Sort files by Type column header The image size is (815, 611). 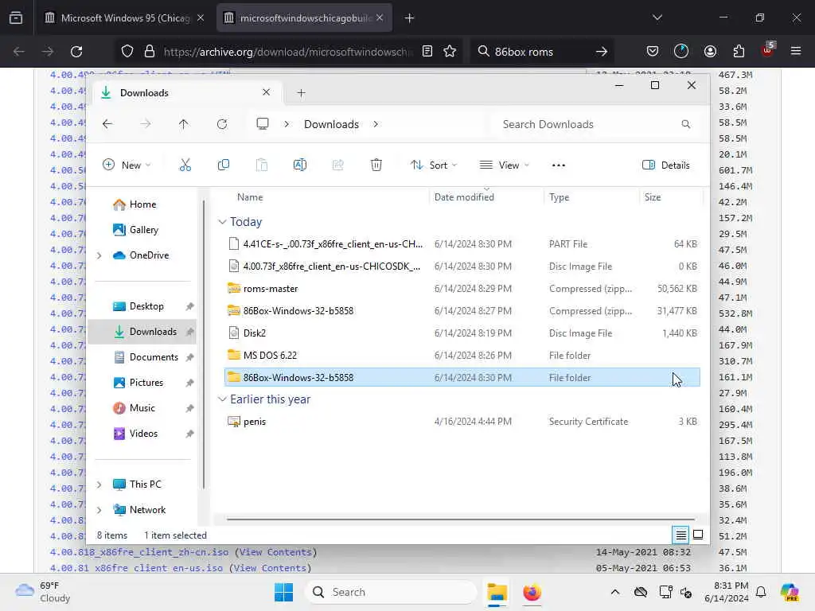(x=560, y=197)
